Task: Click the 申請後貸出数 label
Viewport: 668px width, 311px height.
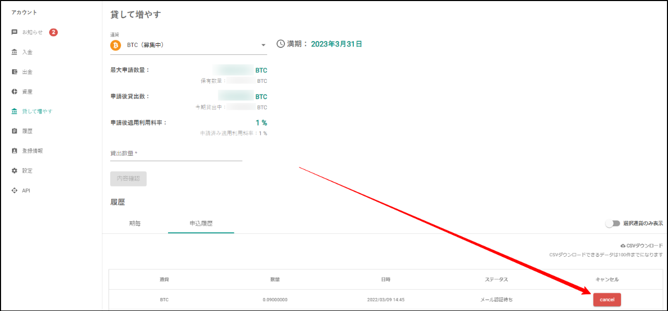Action: (x=129, y=96)
